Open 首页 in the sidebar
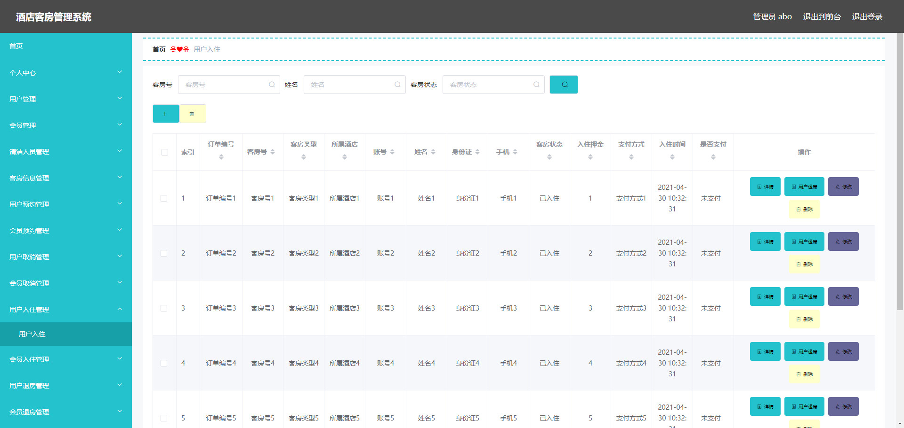 (x=66, y=46)
